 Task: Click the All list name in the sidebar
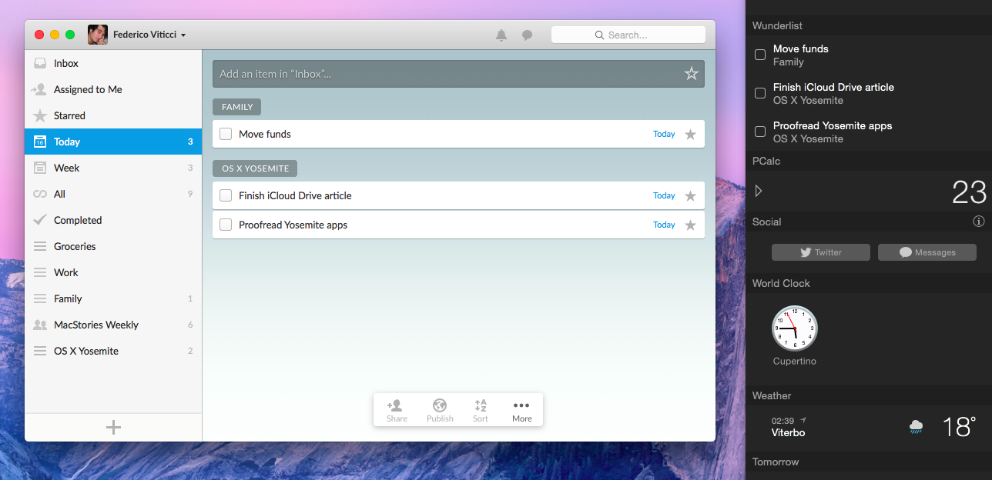tap(59, 194)
